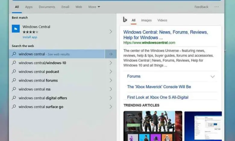
Task: Switch to Bing Images tab
Action: click(146, 20)
